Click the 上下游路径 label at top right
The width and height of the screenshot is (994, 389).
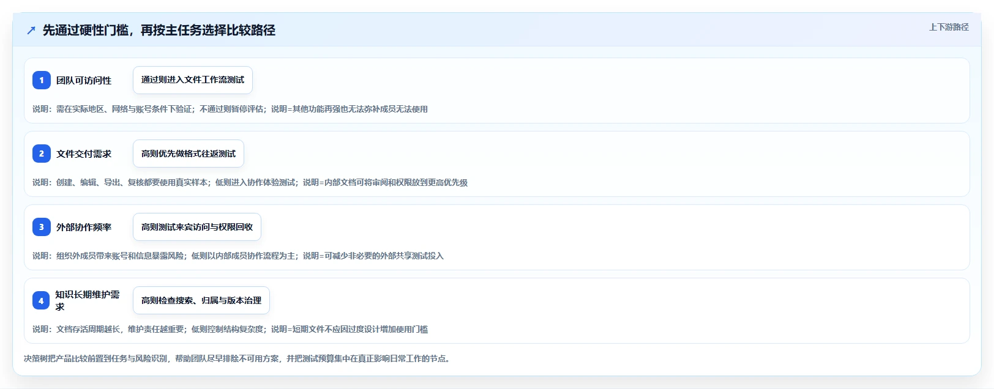pos(949,27)
